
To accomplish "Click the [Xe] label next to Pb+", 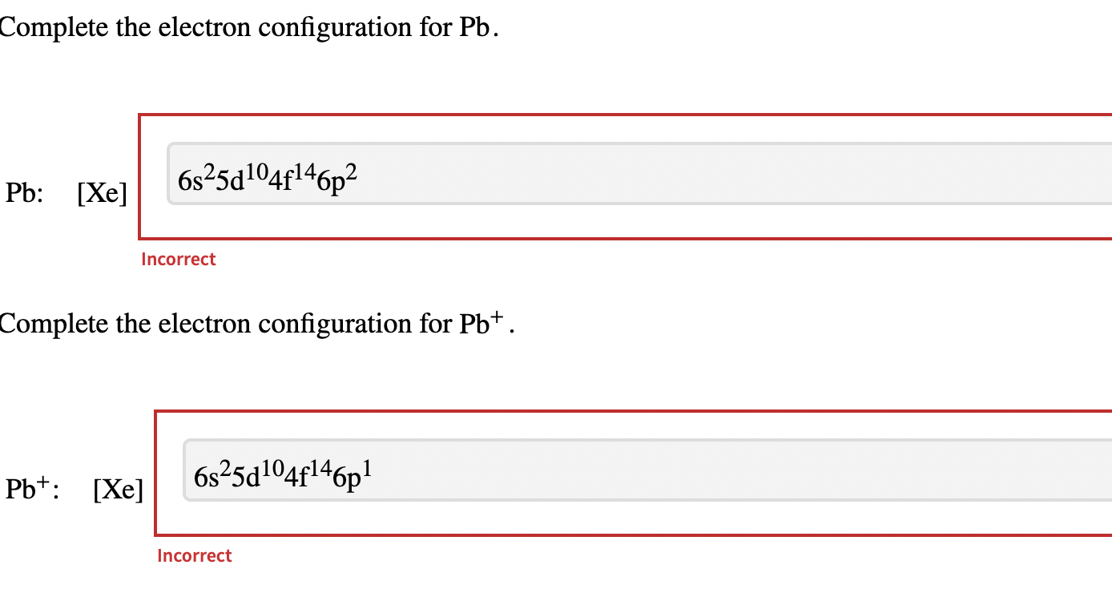I will (119, 489).
